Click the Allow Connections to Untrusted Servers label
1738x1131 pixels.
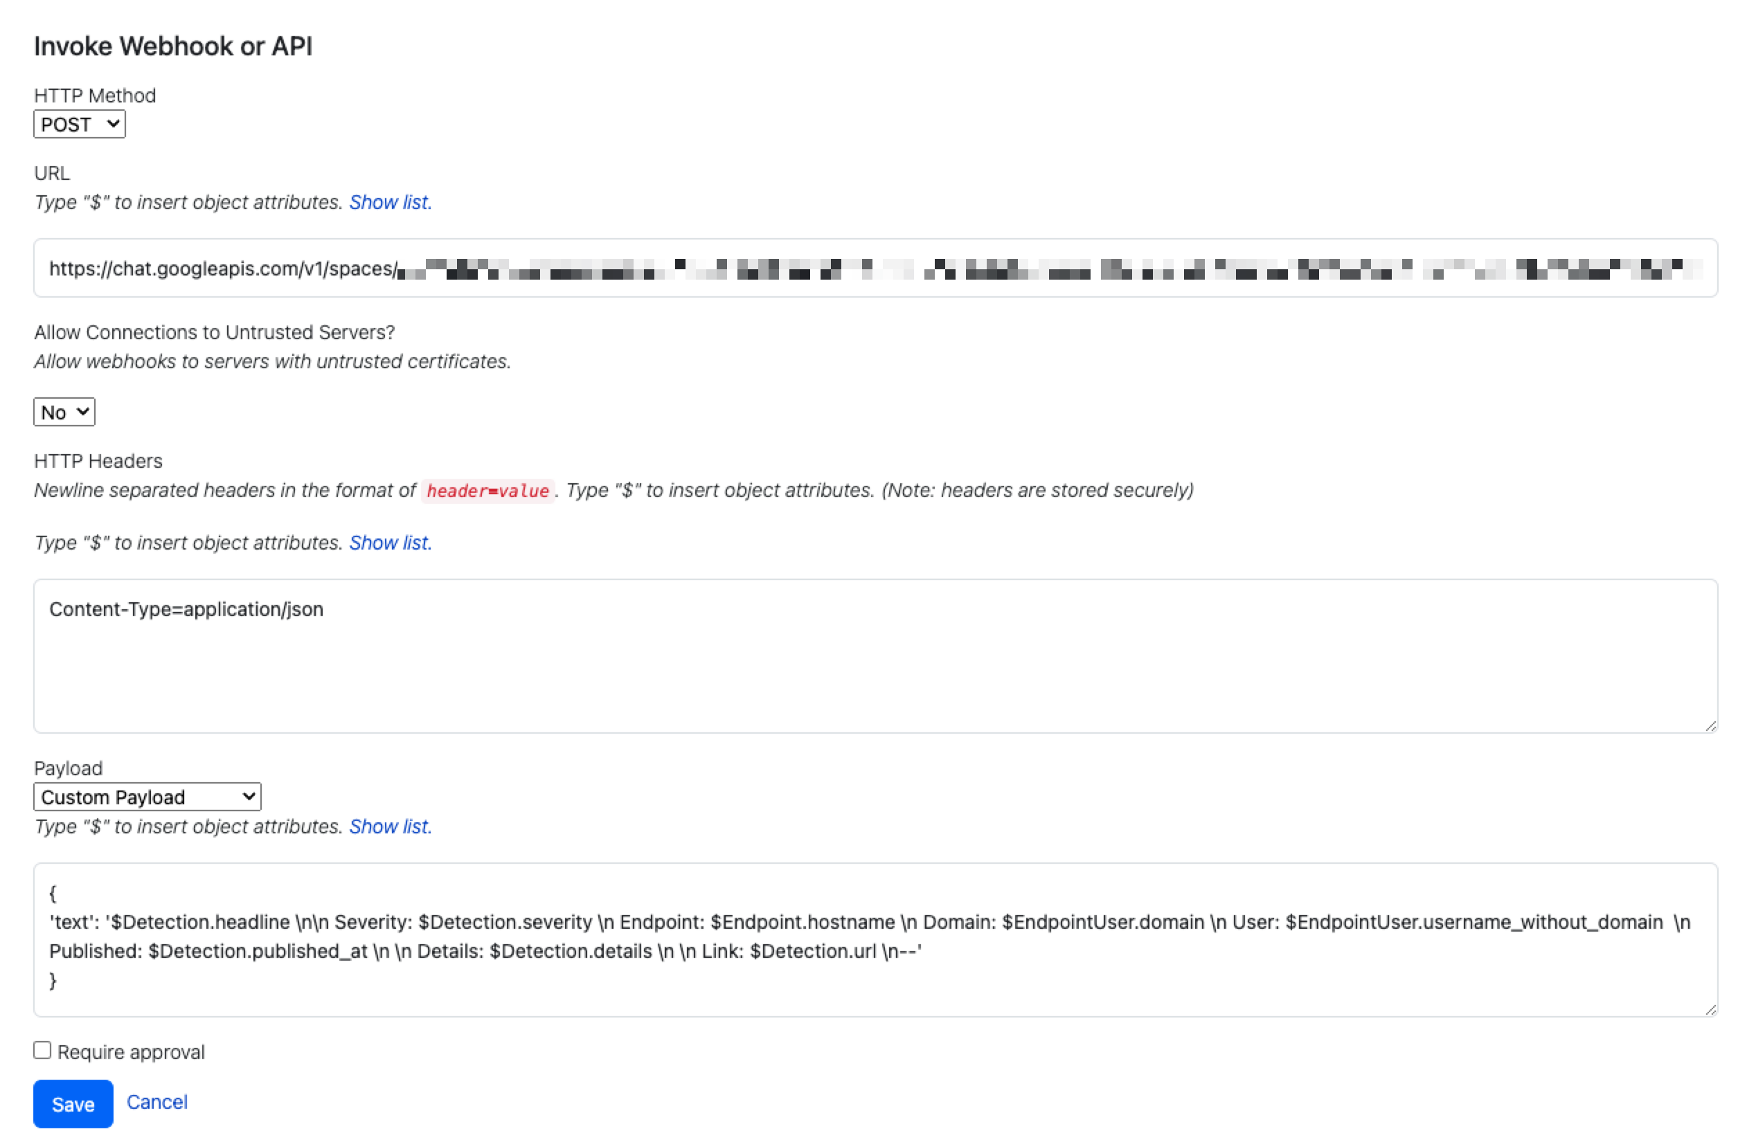(x=214, y=332)
